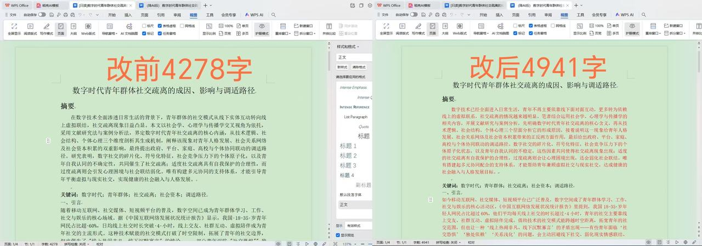Select 阅读版式 in right window toolbar
This screenshot has height=246, width=702.
[x=403, y=29]
